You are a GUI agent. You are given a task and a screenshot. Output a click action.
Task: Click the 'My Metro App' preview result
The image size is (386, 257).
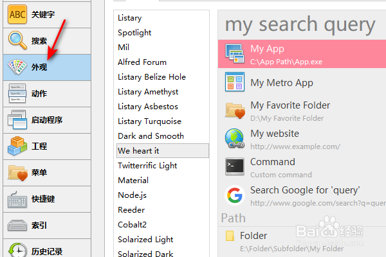pyautogui.click(x=302, y=82)
